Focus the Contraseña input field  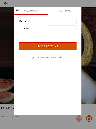point(62,28)
